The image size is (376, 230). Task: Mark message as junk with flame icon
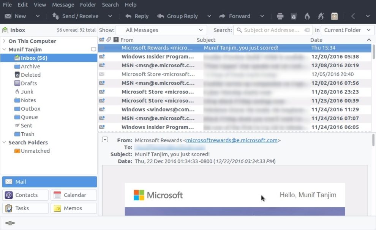[307, 16]
